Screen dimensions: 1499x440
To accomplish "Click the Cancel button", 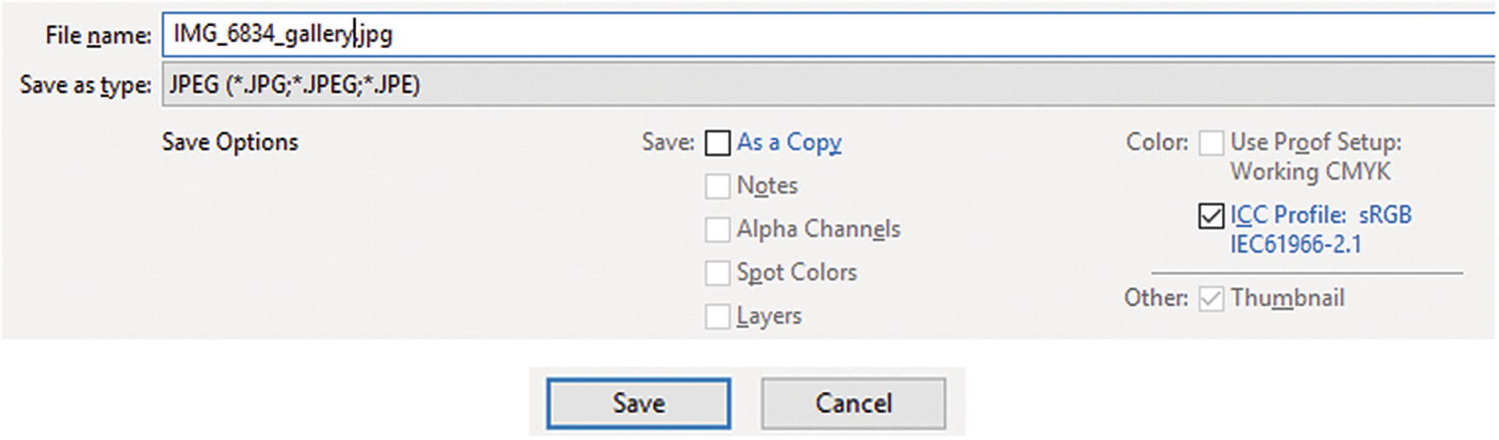I will (853, 404).
